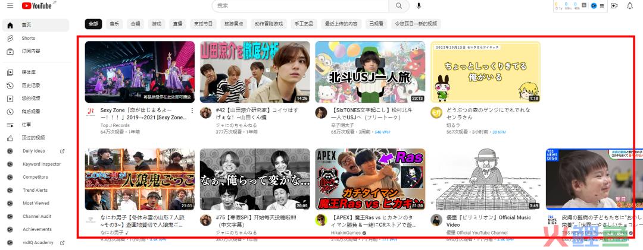Play the 北斗USJ一人旅 thumbnail

pyautogui.click(x=370, y=72)
